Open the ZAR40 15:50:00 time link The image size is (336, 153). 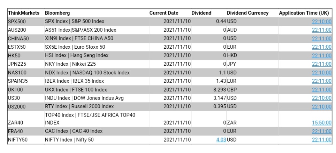pos(321,123)
